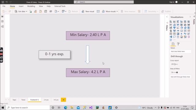Viewport: 196px width, 110px height.
Task: Click the Save icon in title bar
Action: click(3, 2)
